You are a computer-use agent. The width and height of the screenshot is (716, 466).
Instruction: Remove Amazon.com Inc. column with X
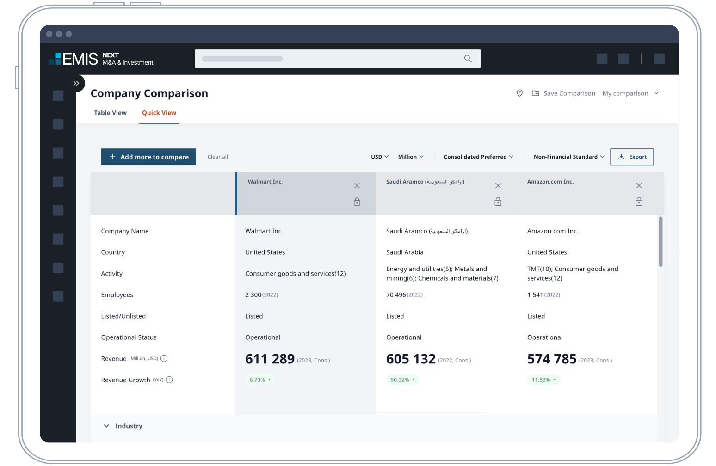click(639, 185)
